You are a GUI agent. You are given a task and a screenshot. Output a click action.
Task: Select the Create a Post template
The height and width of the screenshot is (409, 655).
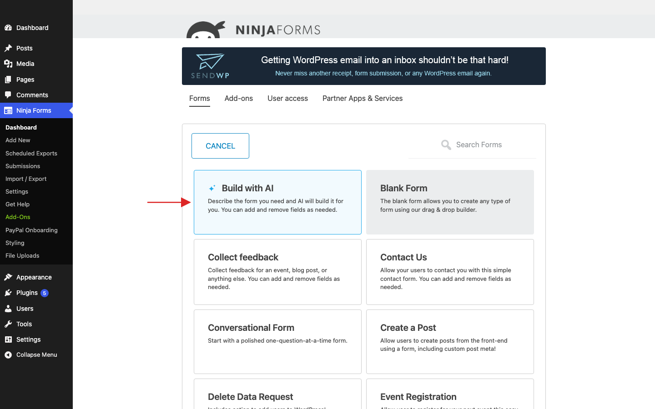pyautogui.click(x=450, y=342)
